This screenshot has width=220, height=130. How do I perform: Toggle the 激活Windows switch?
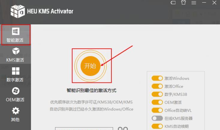pos(157,78)
